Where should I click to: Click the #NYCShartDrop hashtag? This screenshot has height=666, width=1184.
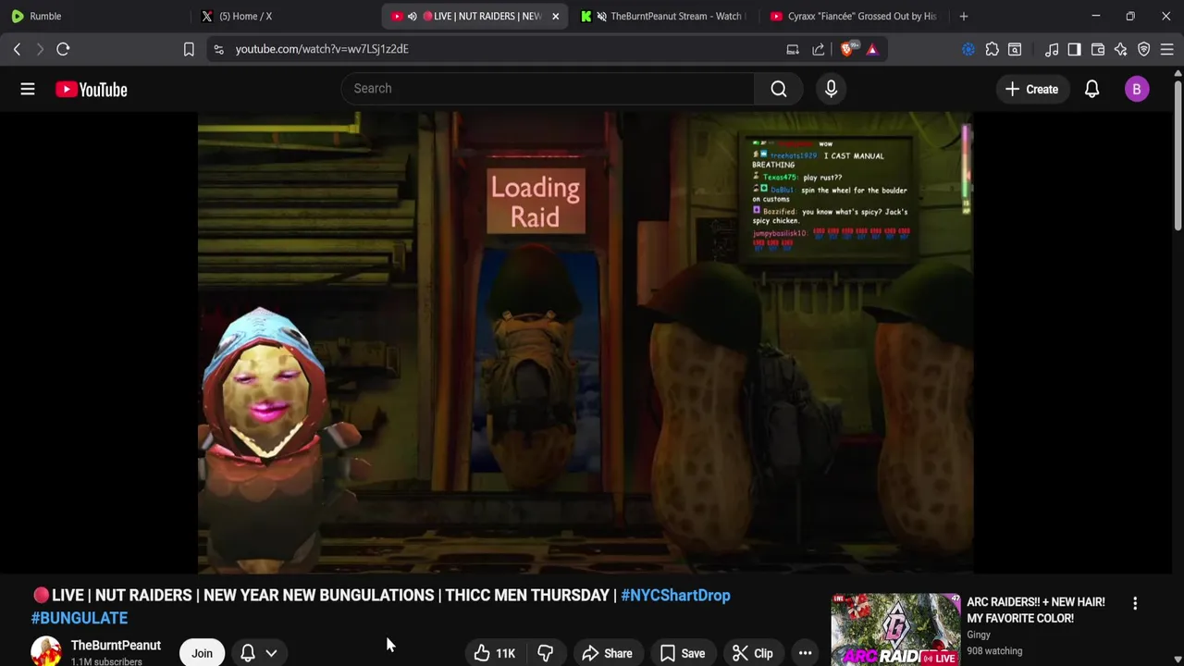click(x=675, y=596)
